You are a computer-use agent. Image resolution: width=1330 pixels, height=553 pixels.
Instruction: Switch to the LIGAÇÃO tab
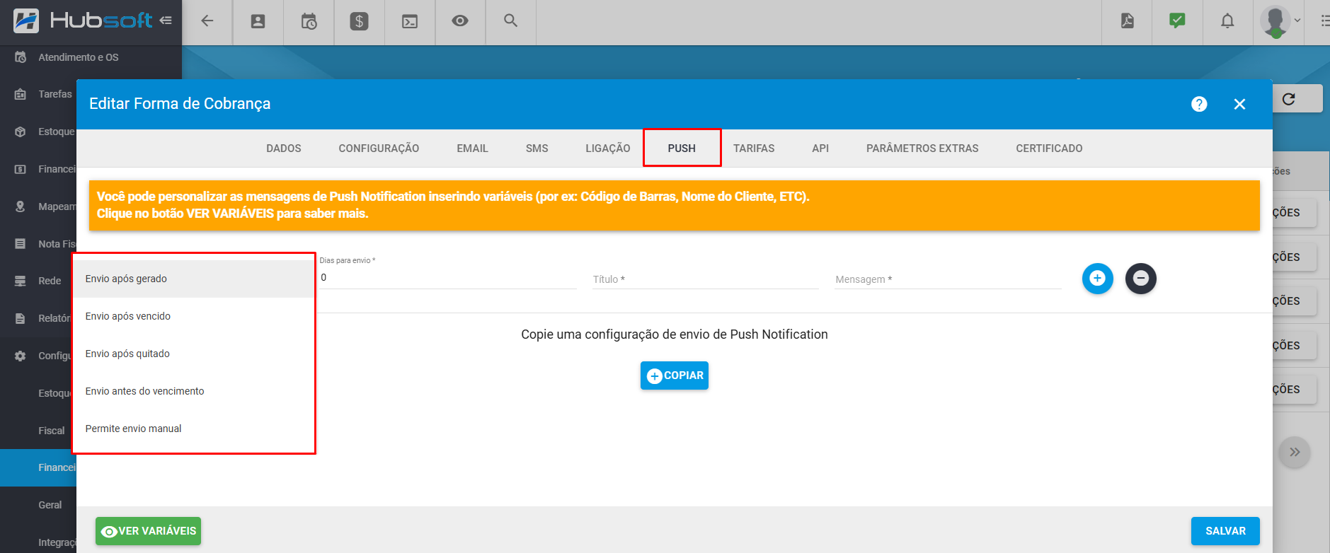(608, 149)
